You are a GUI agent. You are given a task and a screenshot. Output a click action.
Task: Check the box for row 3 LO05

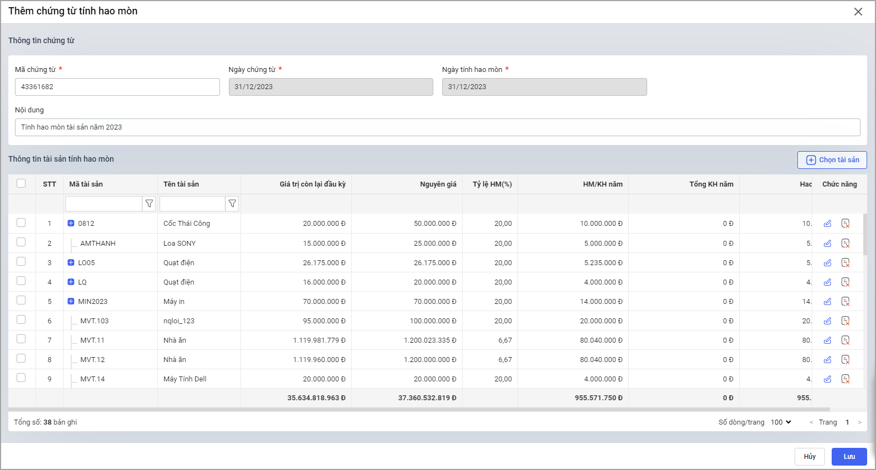[x=21, y=261]
